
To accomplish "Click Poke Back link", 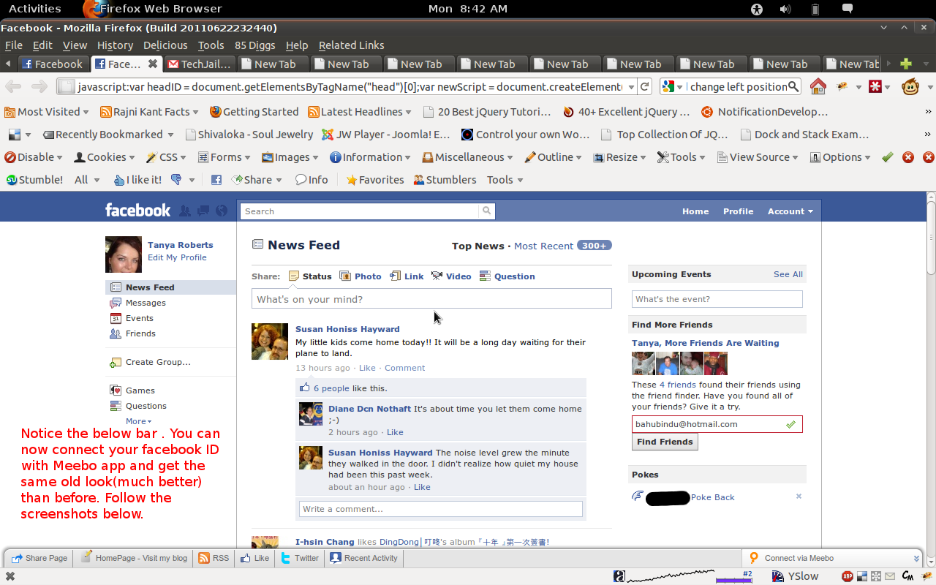I will 713,497.
